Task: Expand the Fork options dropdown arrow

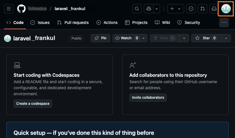Action: (x=184, y=38)
